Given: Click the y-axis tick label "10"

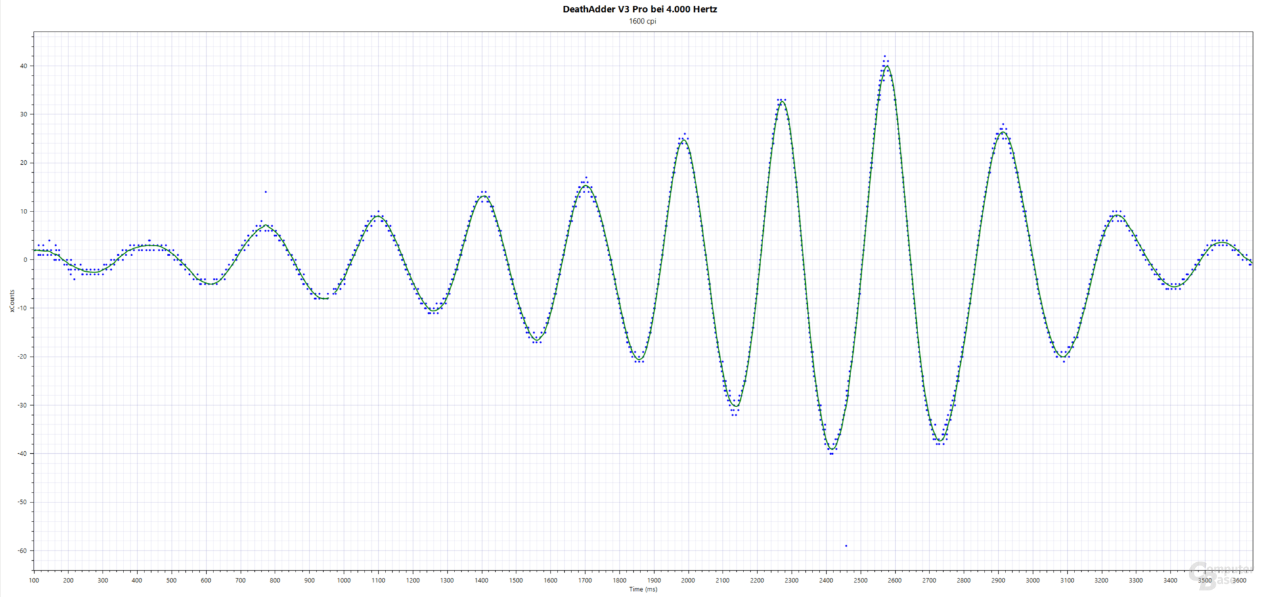Looking at the screenshot, I should click(x=24, y=211).
